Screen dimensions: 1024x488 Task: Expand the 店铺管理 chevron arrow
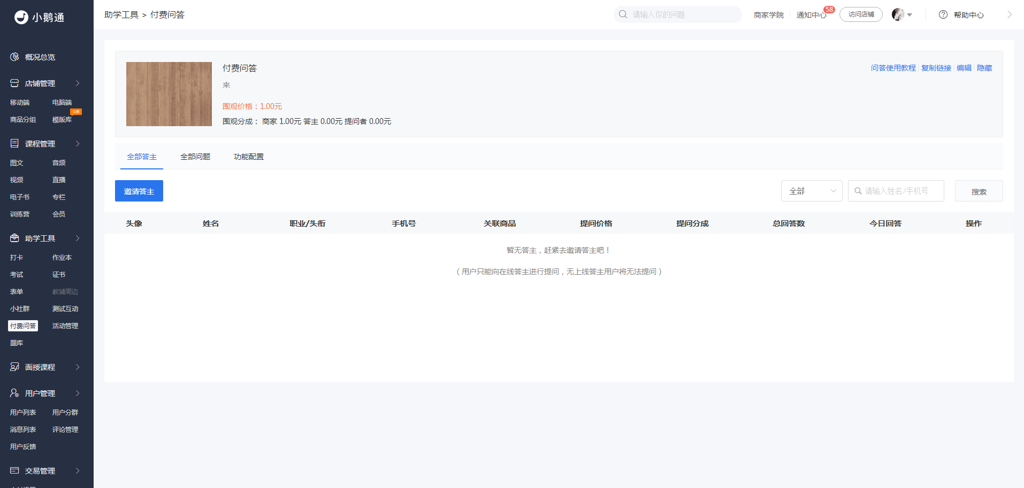pos(78,83)
